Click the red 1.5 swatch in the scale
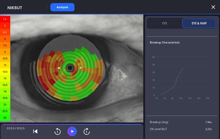This screenshot has height=139, width=220. [5, 19]
